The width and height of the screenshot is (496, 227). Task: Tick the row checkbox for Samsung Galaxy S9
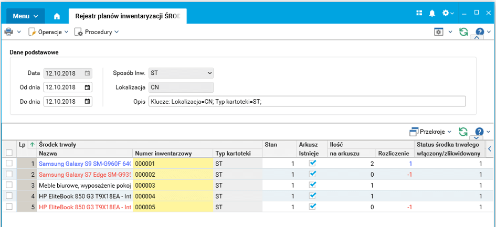tap(9, 164)
